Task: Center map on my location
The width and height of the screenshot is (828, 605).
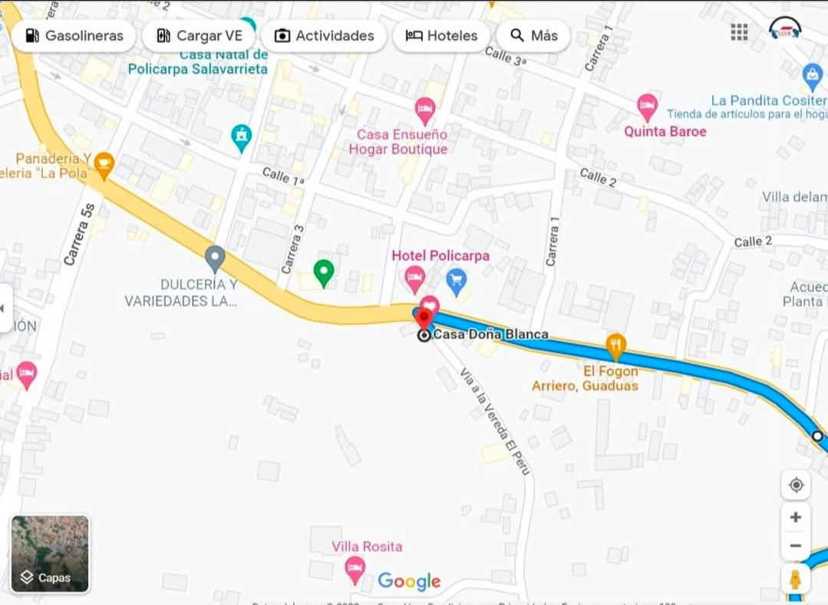Action: pos(796,485)
